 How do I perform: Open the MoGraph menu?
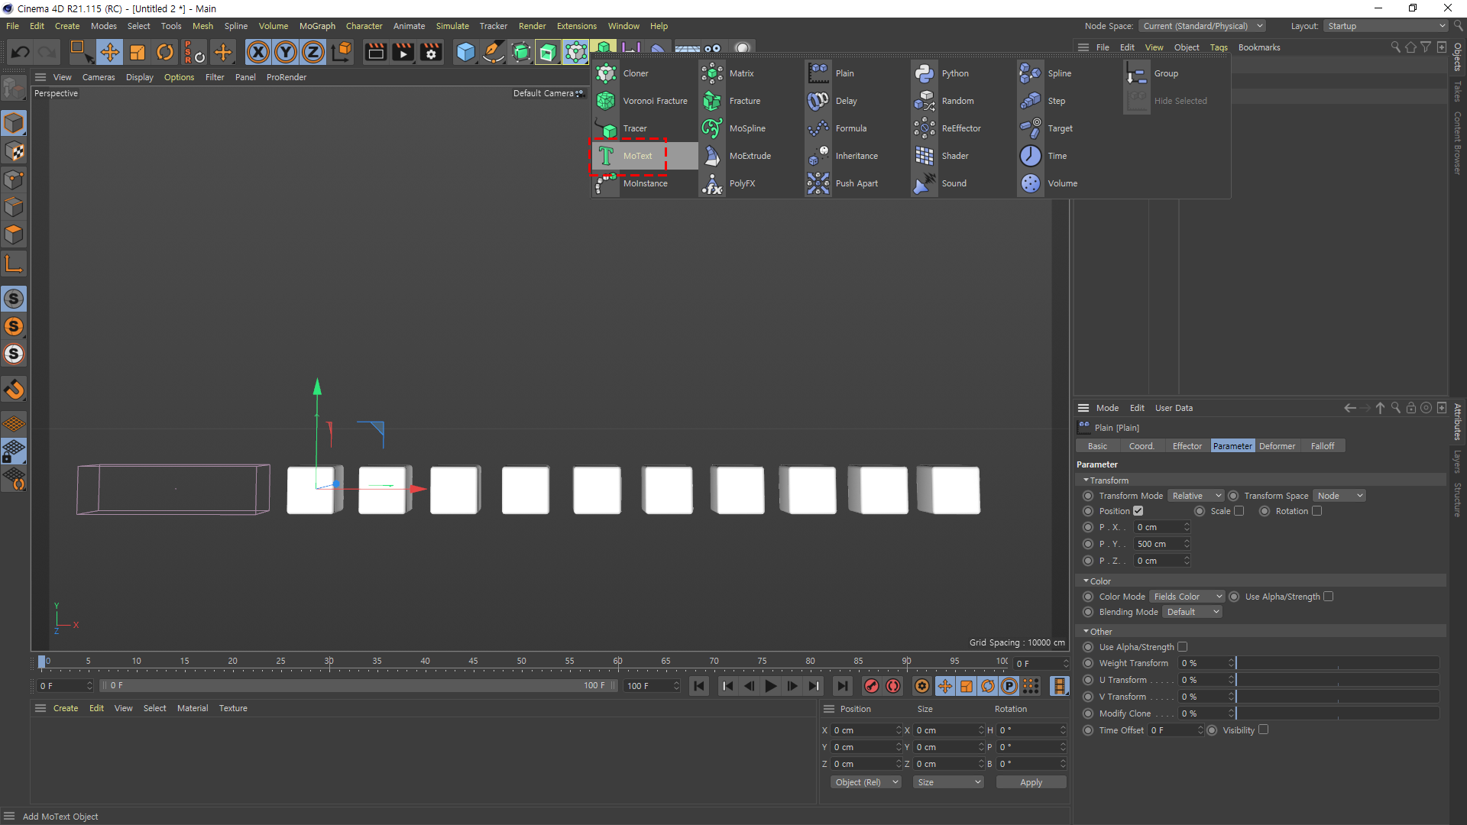[317, 26]
